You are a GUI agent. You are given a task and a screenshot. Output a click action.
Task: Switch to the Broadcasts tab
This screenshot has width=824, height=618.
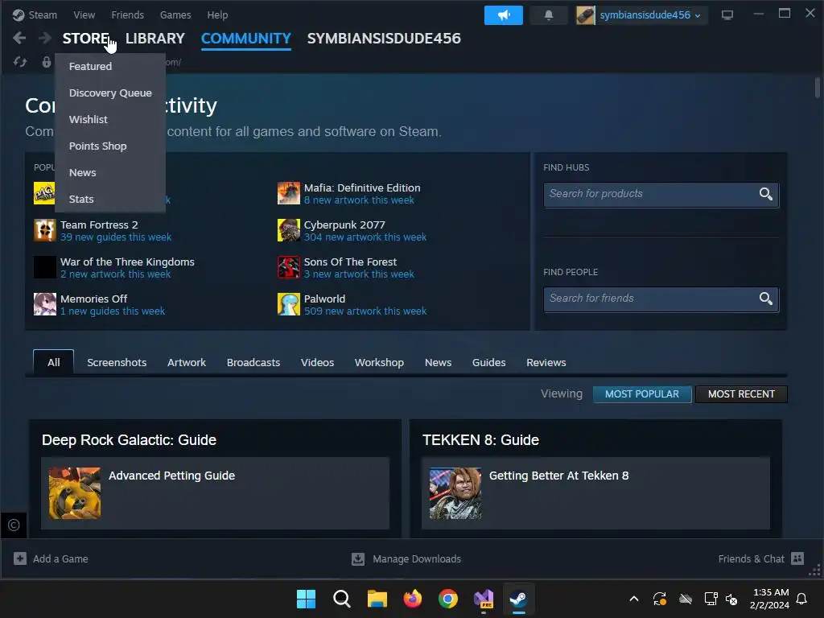tap(253, 363)
